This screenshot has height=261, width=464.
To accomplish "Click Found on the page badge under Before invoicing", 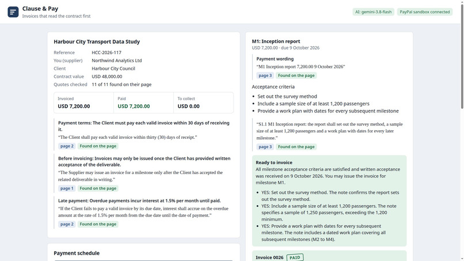I will (x=98, y=188).
